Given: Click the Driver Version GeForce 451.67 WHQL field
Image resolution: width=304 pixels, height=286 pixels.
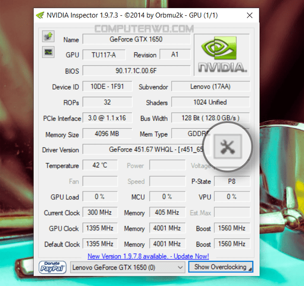Looking at the screenshot, I should click(143, 149).
